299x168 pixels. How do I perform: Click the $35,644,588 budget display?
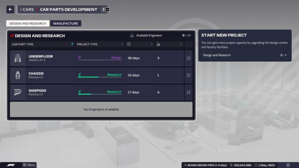(x=240, y=165)
